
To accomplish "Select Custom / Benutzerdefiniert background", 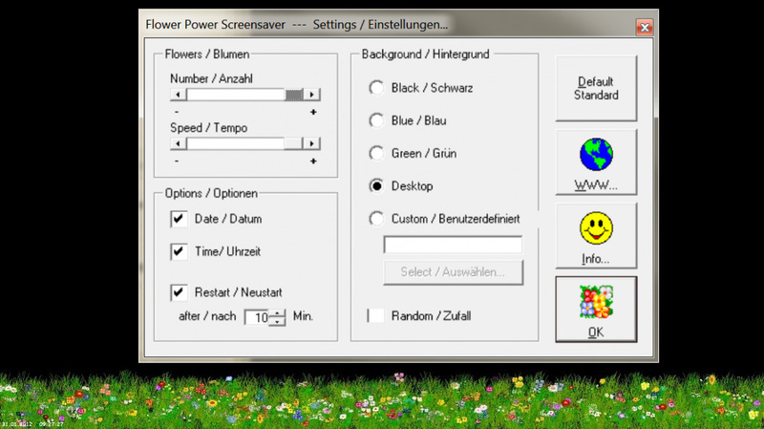I will 376,219.
